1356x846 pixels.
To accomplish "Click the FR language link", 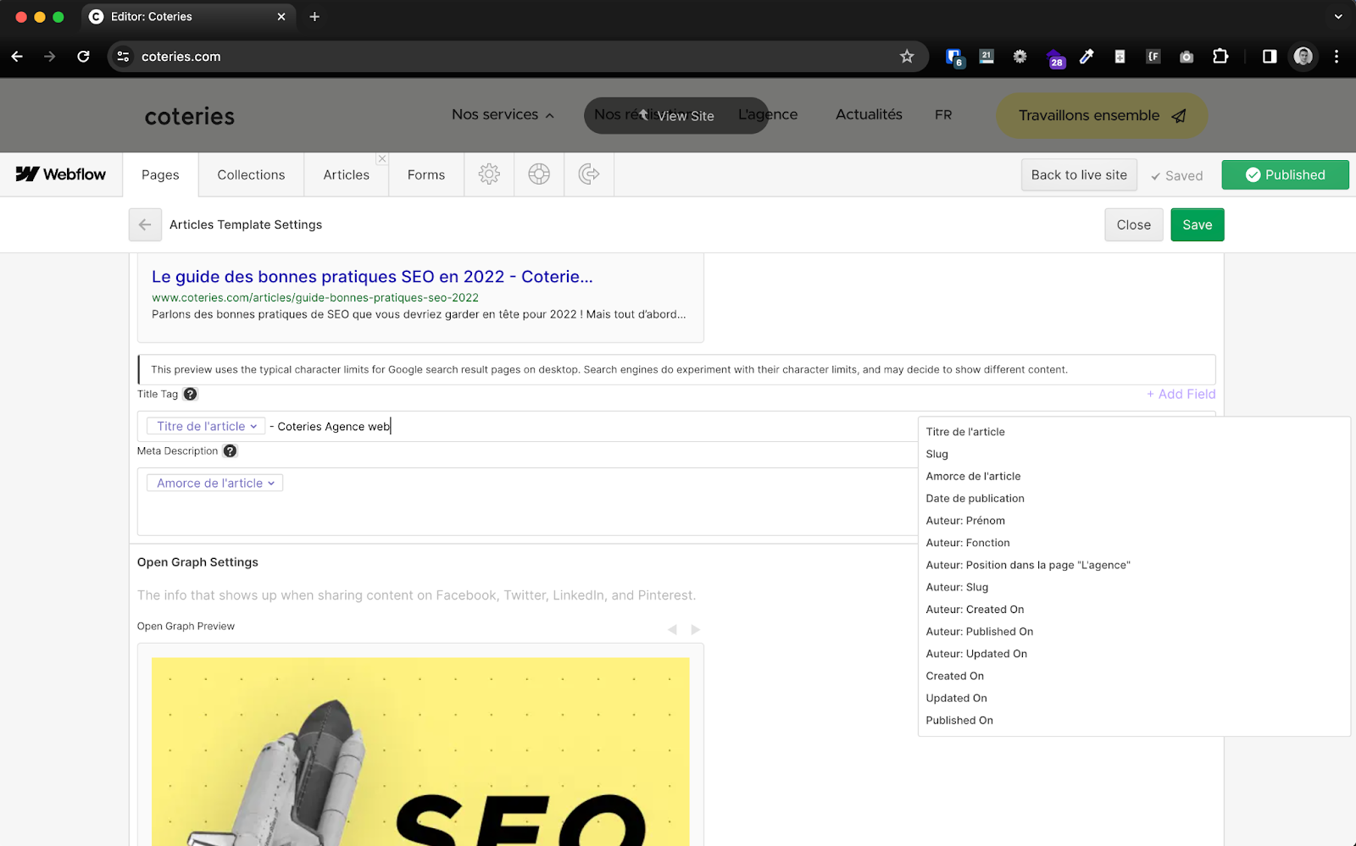I will 943,114.
